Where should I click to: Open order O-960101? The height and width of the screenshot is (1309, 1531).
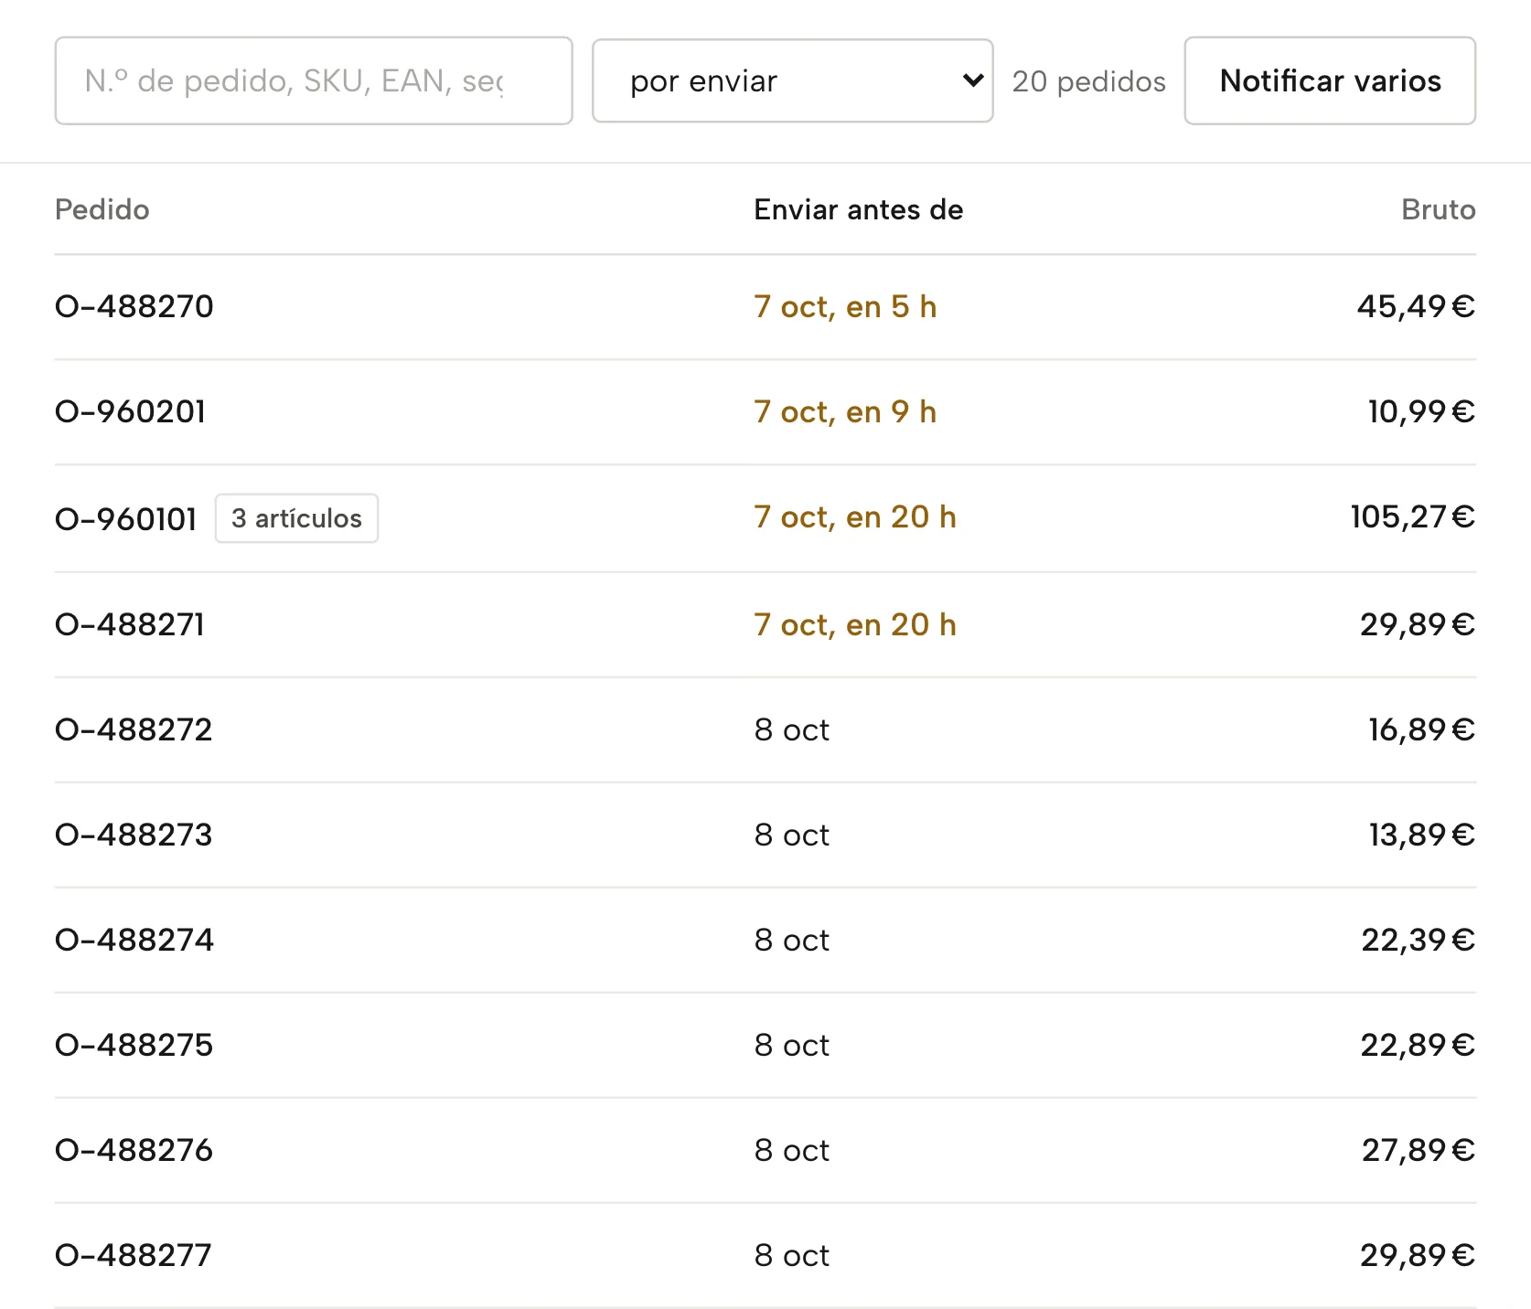(x=126, y=518)
